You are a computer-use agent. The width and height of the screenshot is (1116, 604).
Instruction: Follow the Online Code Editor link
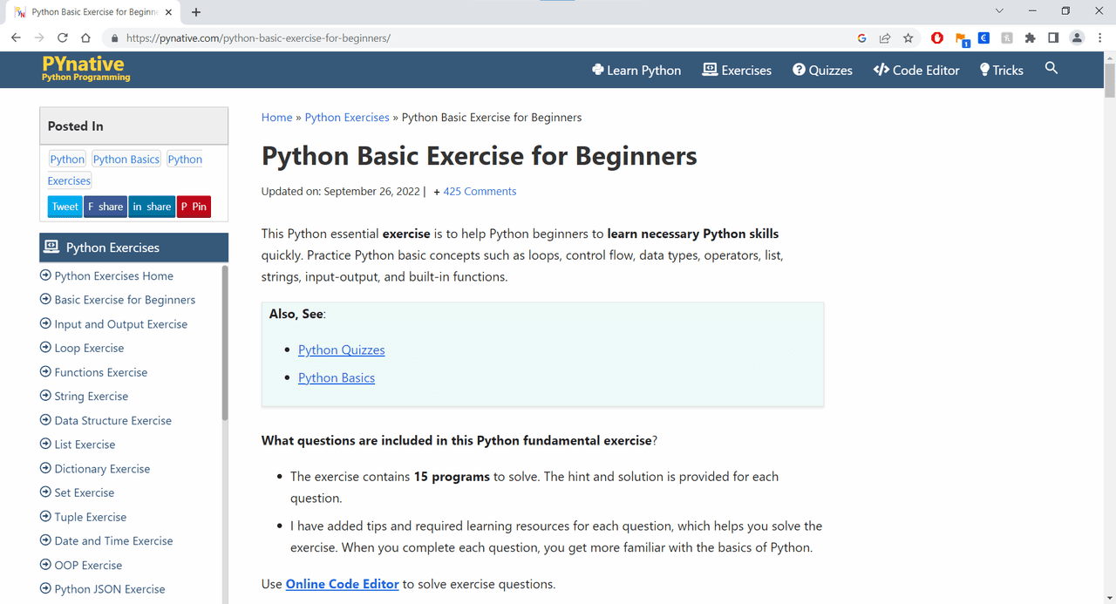342,584
